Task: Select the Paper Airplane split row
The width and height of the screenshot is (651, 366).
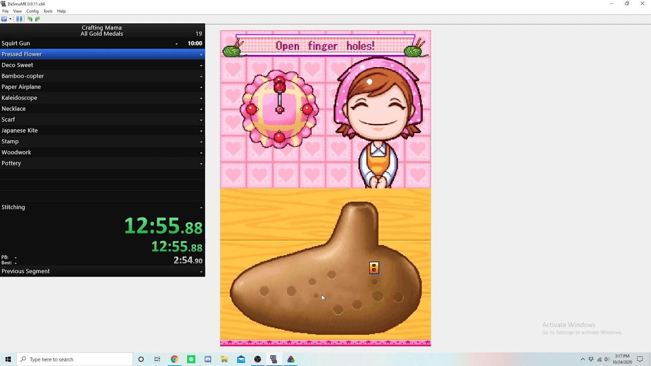Action: (x=102, y=87)
